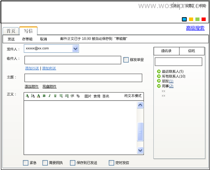
Task: Click the 添加密送 link
Action: click(x=49, y=68)
